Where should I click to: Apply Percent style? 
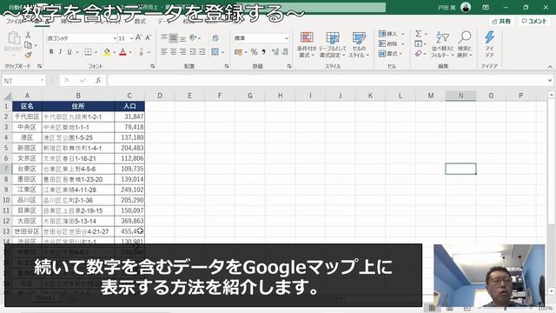(255, 52)
